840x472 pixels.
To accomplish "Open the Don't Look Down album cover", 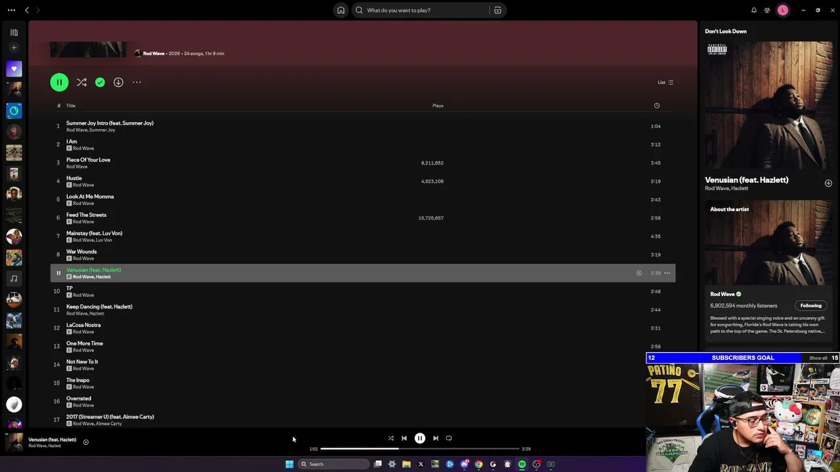I will click(x=768, y=106).
